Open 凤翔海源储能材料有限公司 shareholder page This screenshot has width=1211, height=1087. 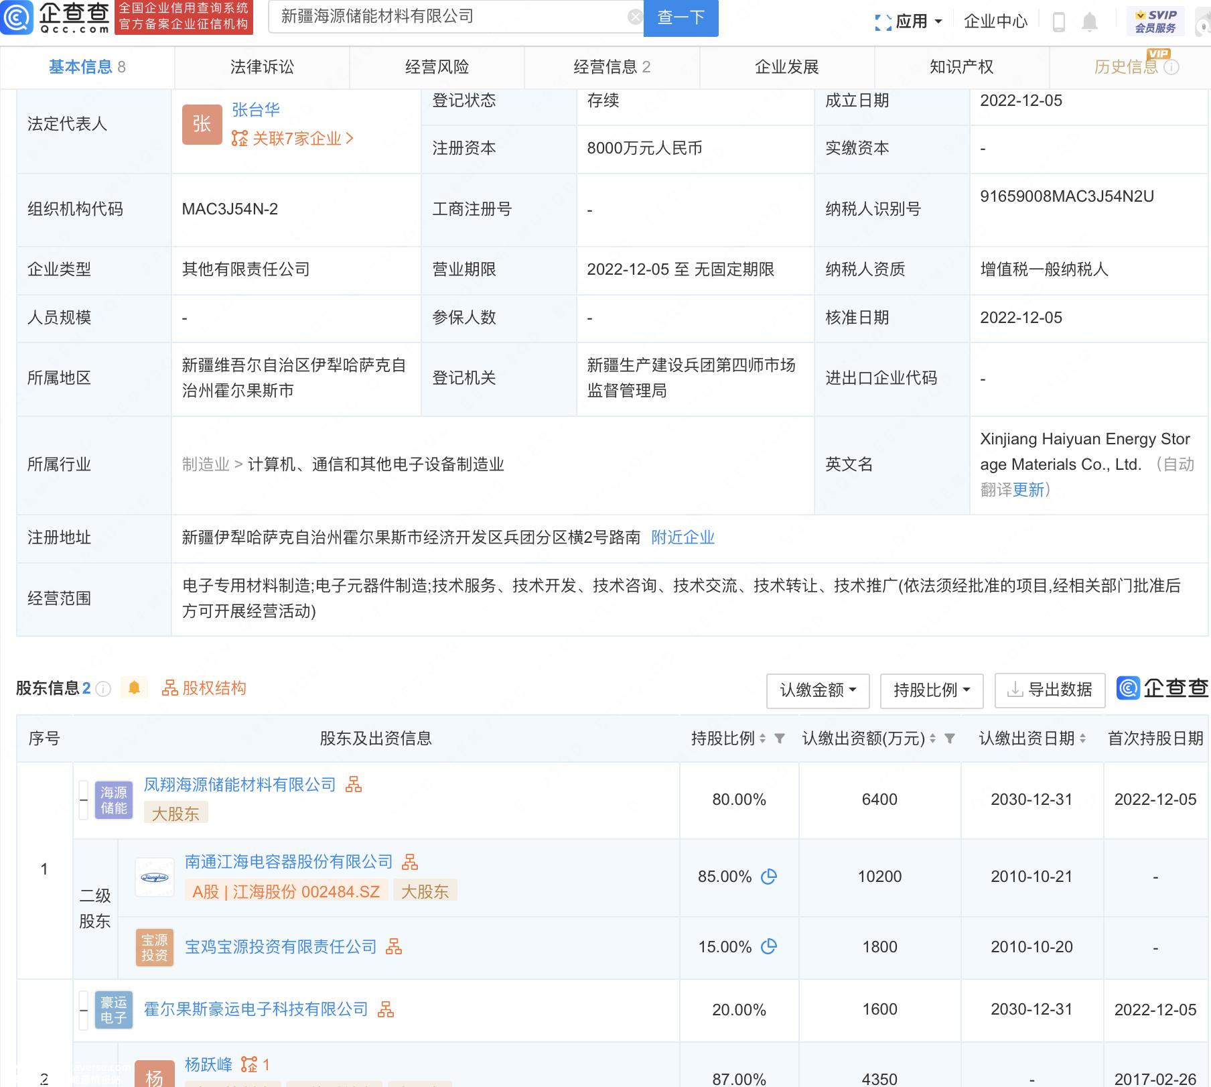click(240, 785)
